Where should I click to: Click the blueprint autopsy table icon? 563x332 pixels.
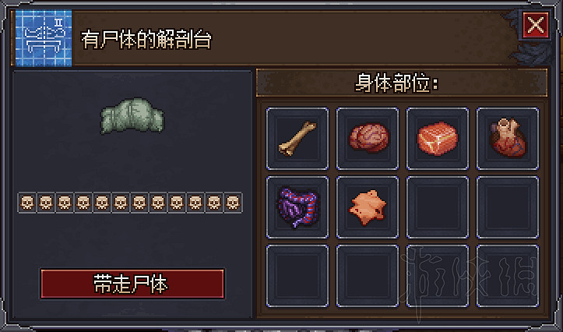click(44, 38)
